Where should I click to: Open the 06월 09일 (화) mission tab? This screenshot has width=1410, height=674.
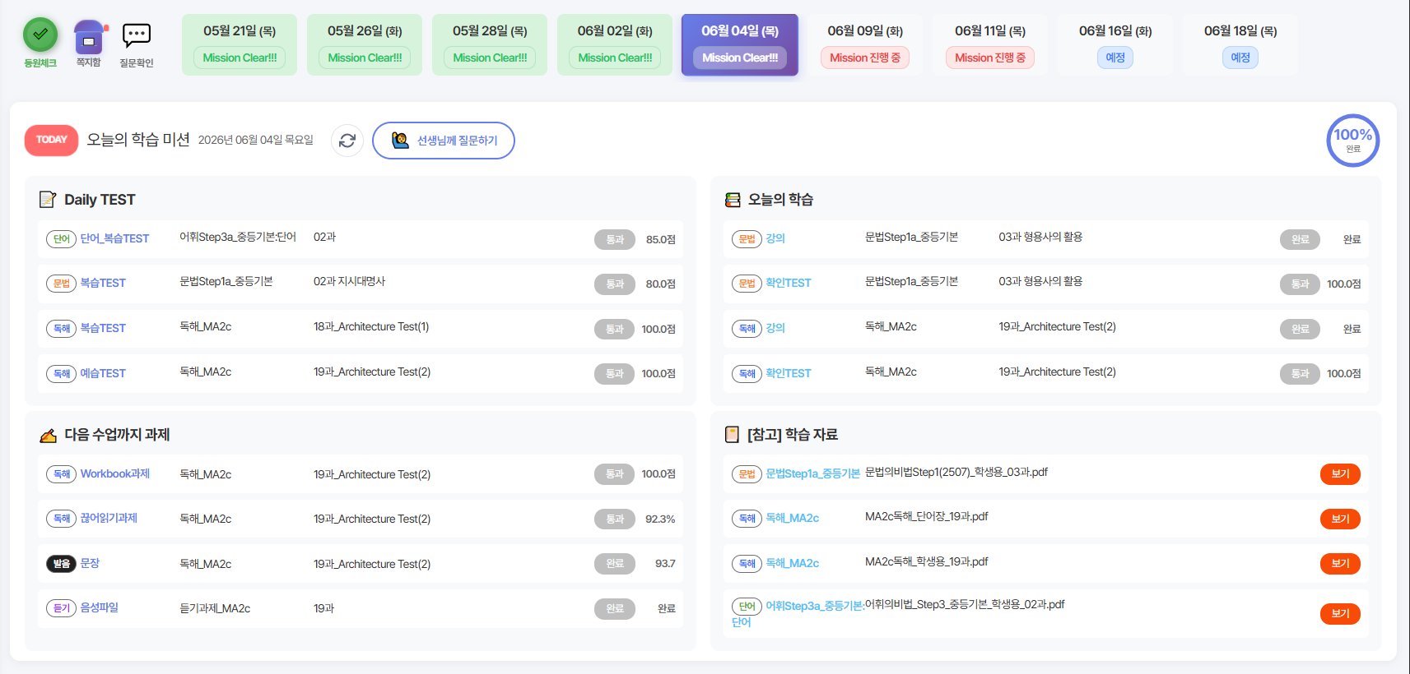click(865, 44)
